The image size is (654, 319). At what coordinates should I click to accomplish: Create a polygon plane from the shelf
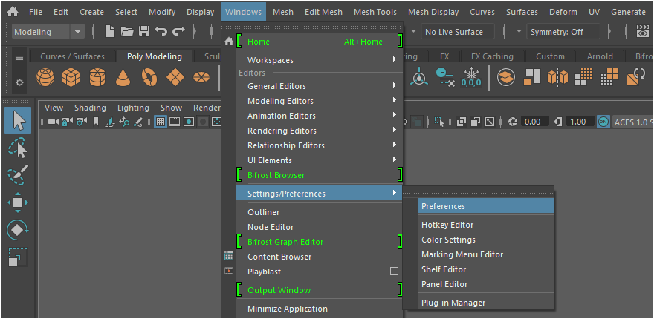point(175,77)
